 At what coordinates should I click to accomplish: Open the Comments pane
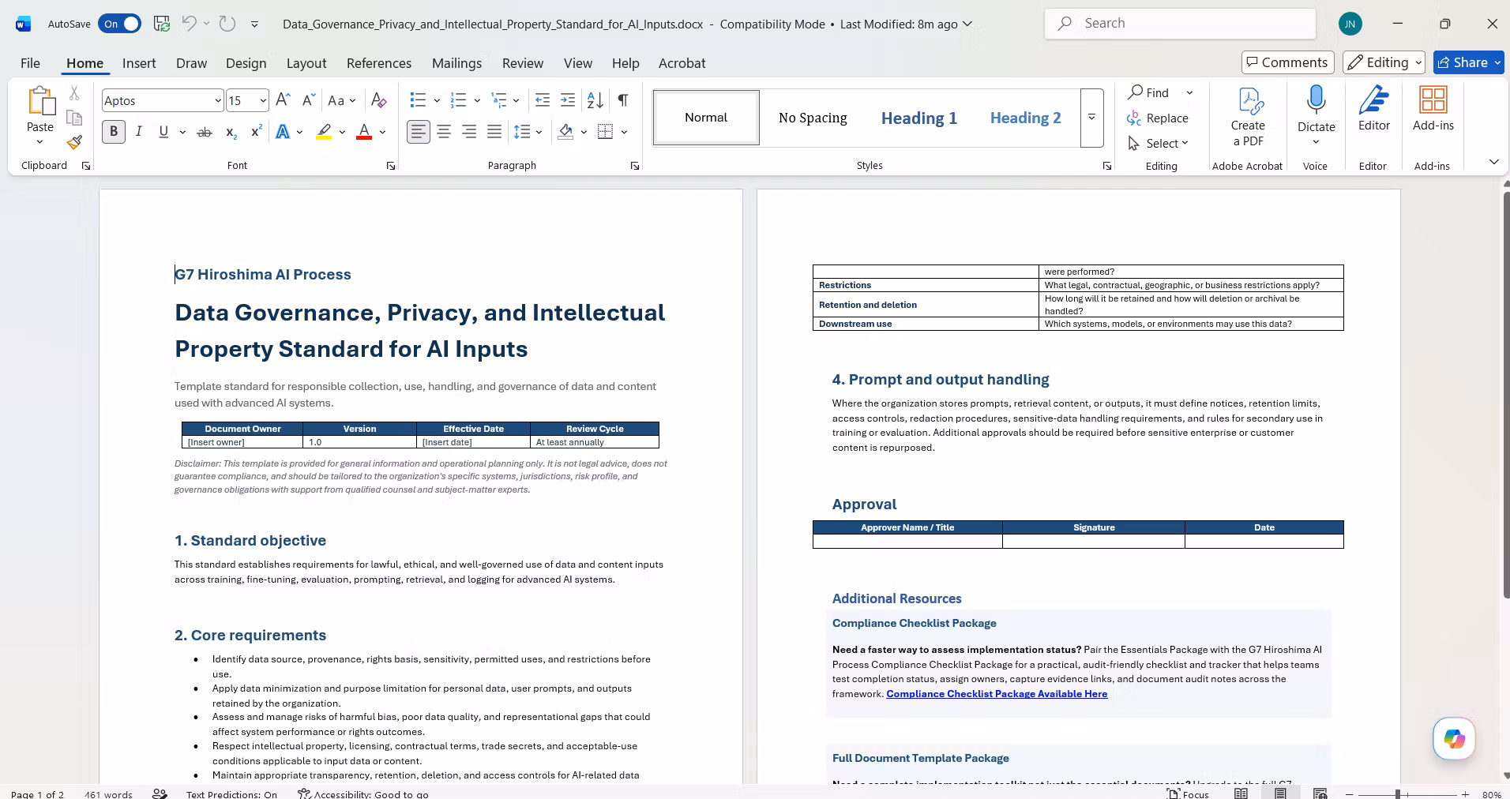click(1287, 62)
